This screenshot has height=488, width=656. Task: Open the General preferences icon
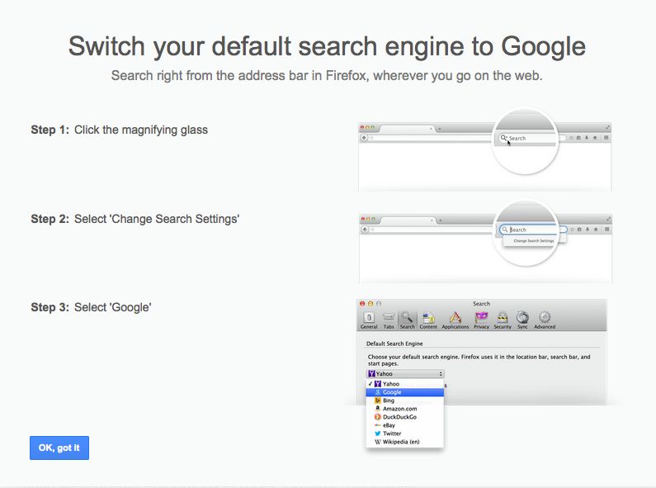tap(369, 318)
